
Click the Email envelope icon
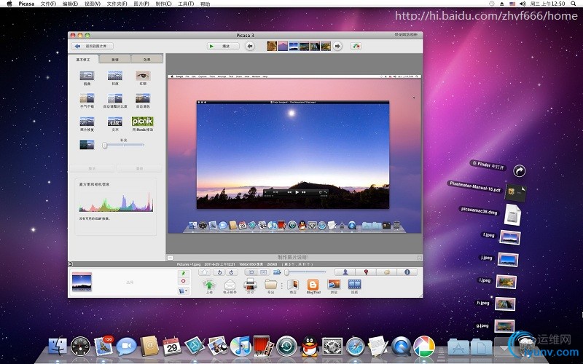[x=230, y=285]
